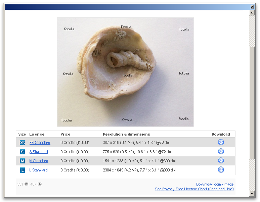
Task: Download the M Standard image
Action: click(x=221, y=160)
